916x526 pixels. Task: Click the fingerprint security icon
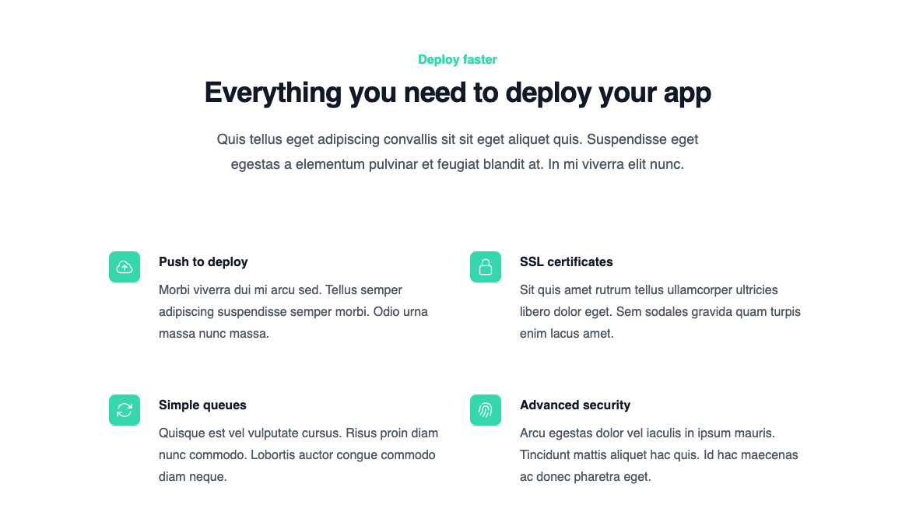pyautogui.click(x=486, y=410)
